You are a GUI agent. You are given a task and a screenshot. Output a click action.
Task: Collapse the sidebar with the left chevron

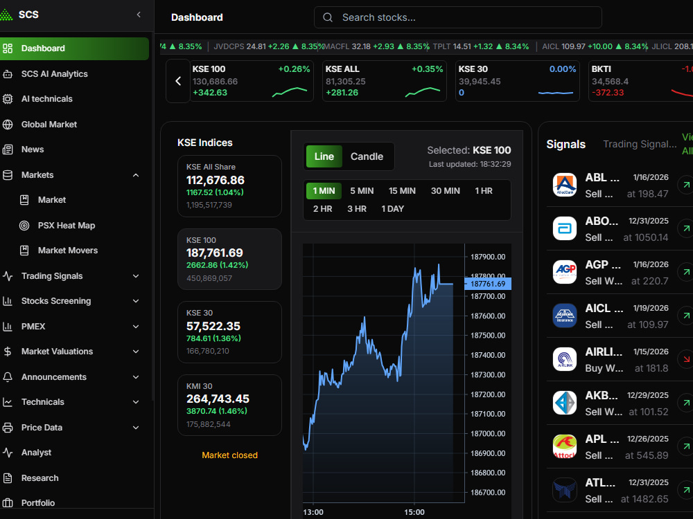pos(139,15)
